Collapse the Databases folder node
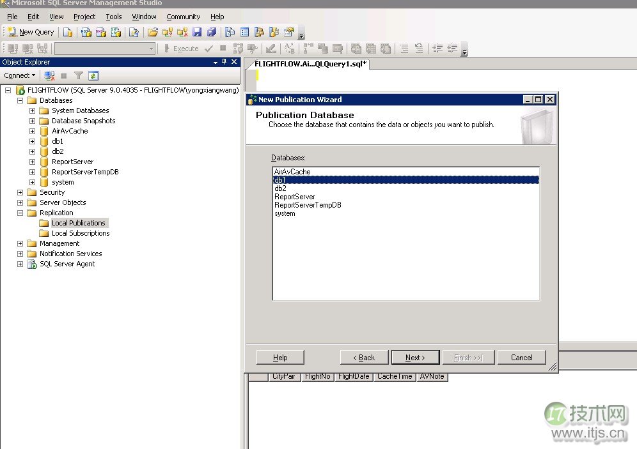 coord(20,100)
